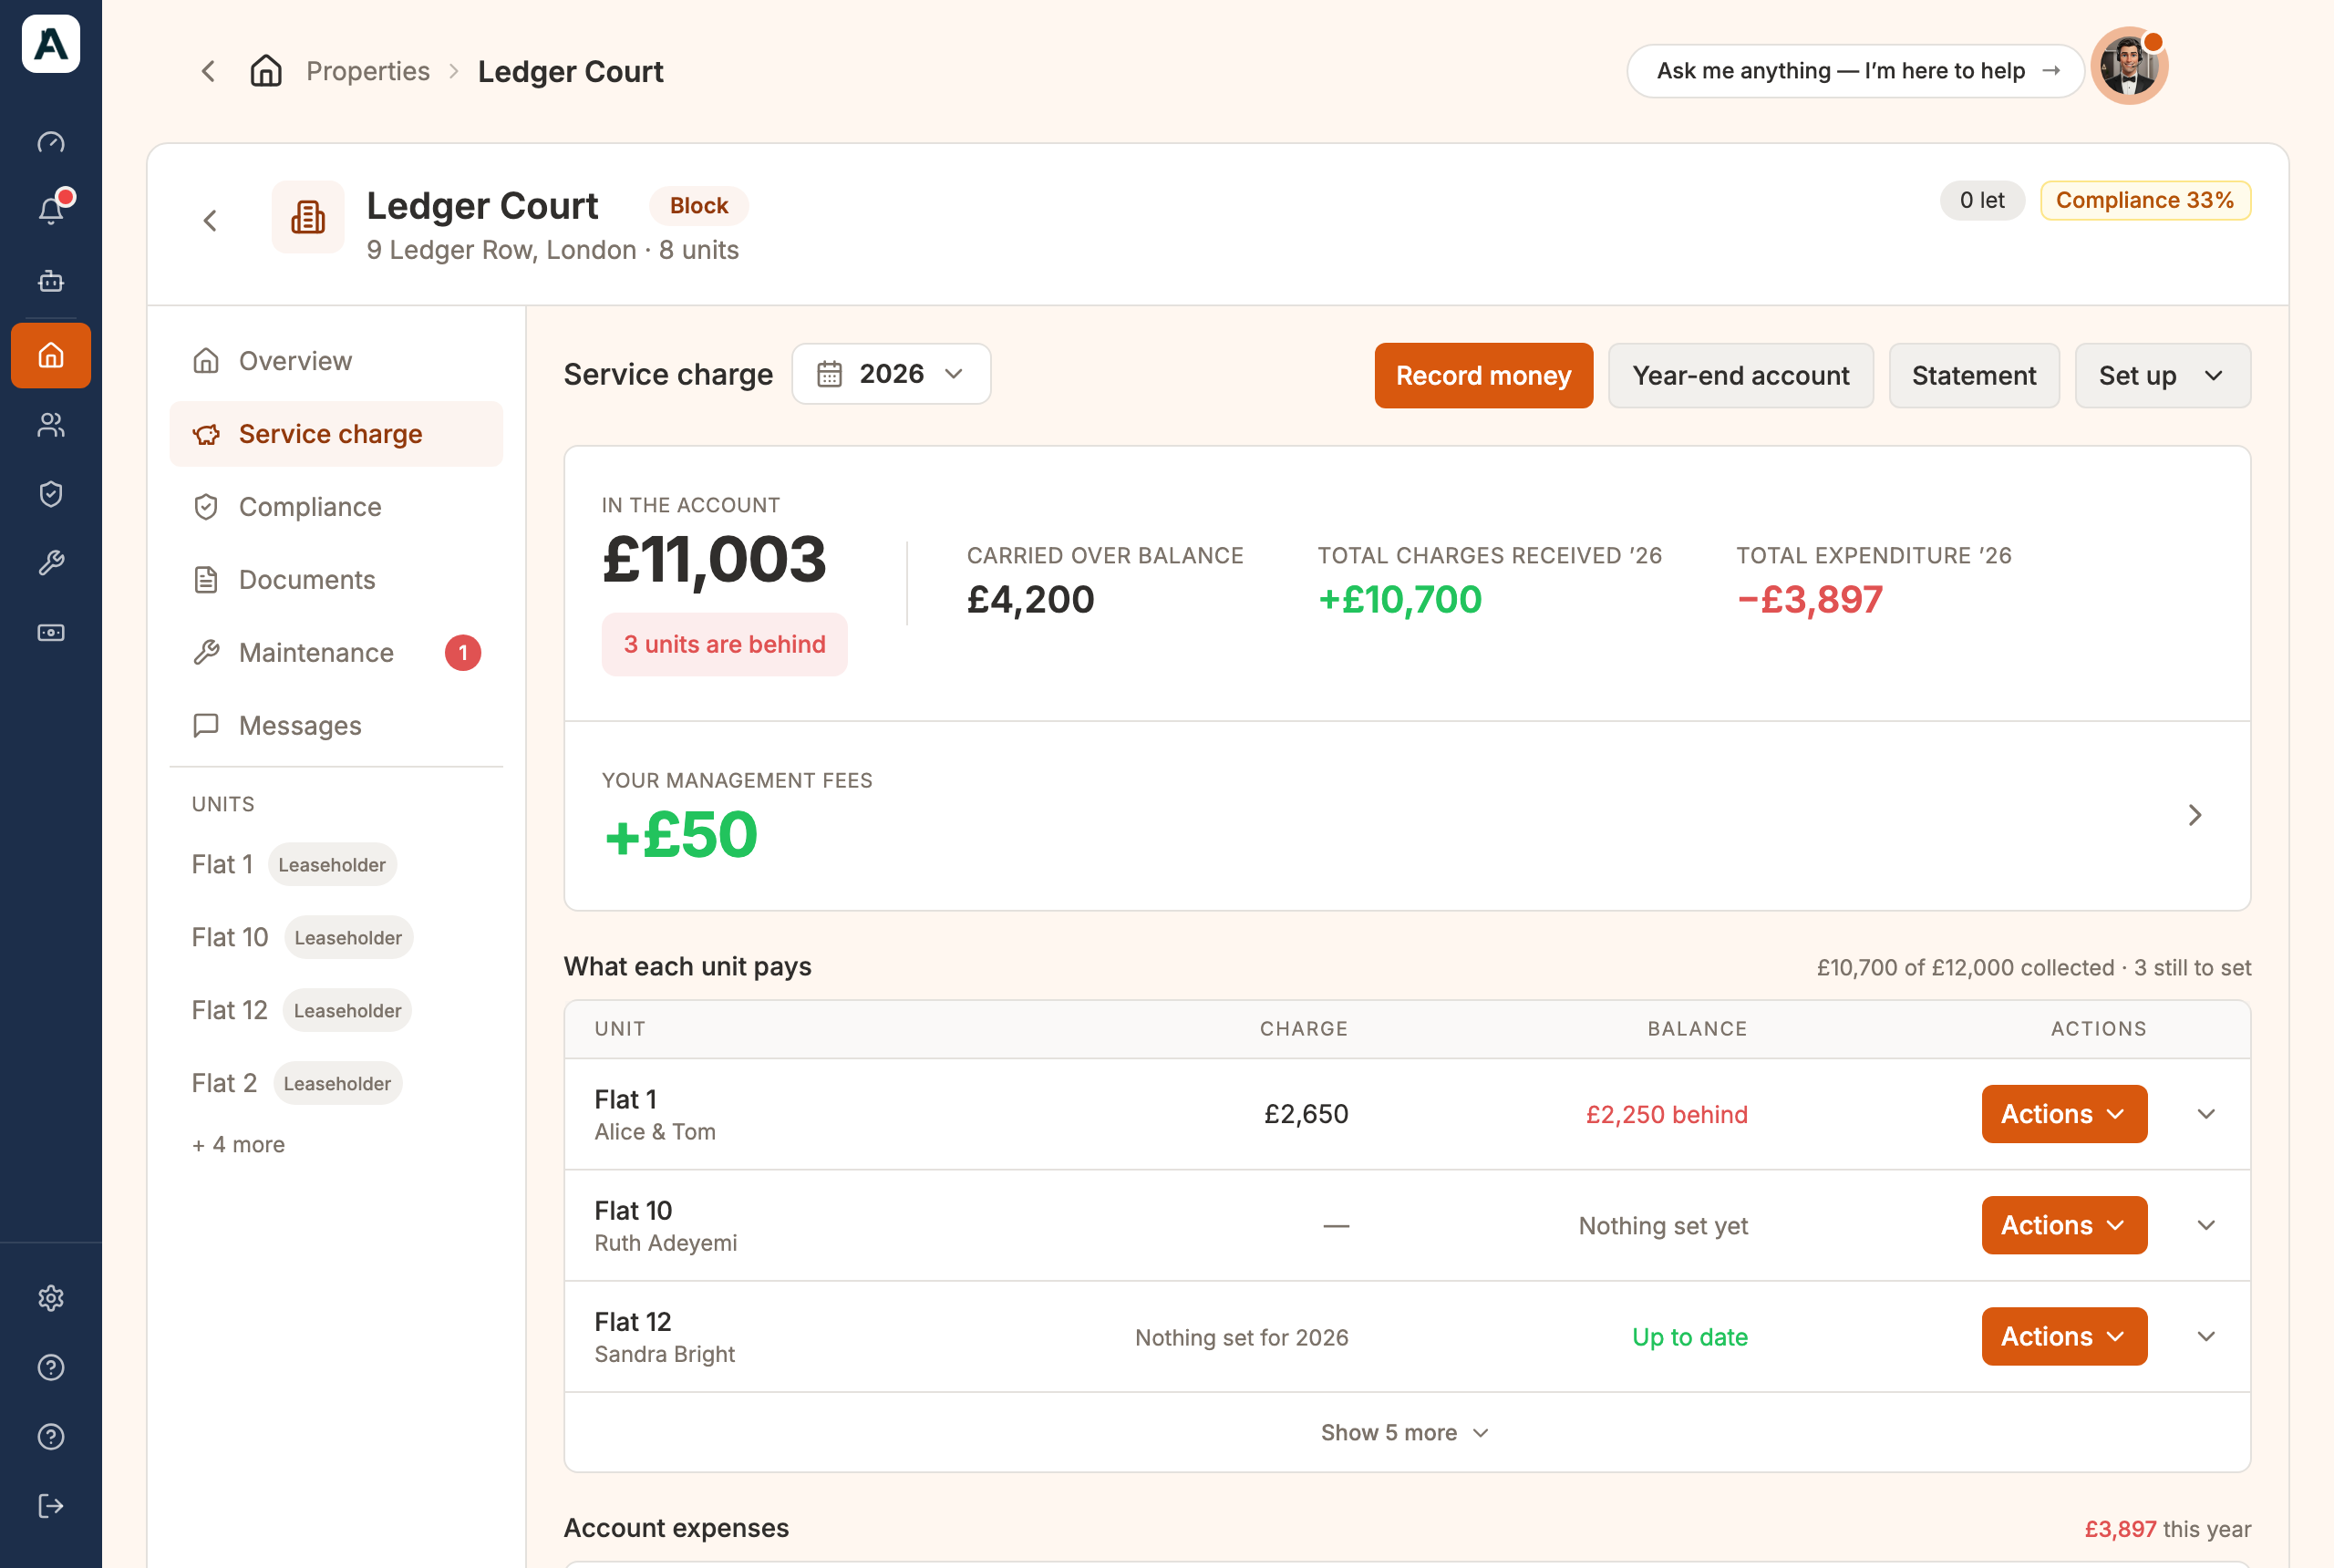Image resolution: width=2334 pixels, height=1568 pixels.
Task: Click the Record money button
Action: (x=1483, y=375)
